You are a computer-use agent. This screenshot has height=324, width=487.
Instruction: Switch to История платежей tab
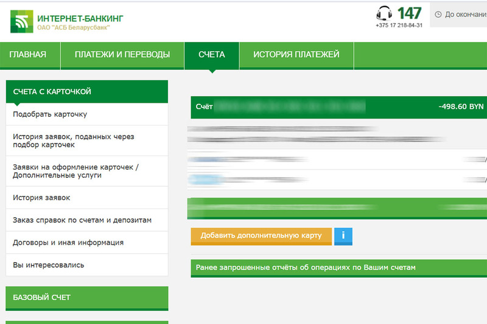296,55
